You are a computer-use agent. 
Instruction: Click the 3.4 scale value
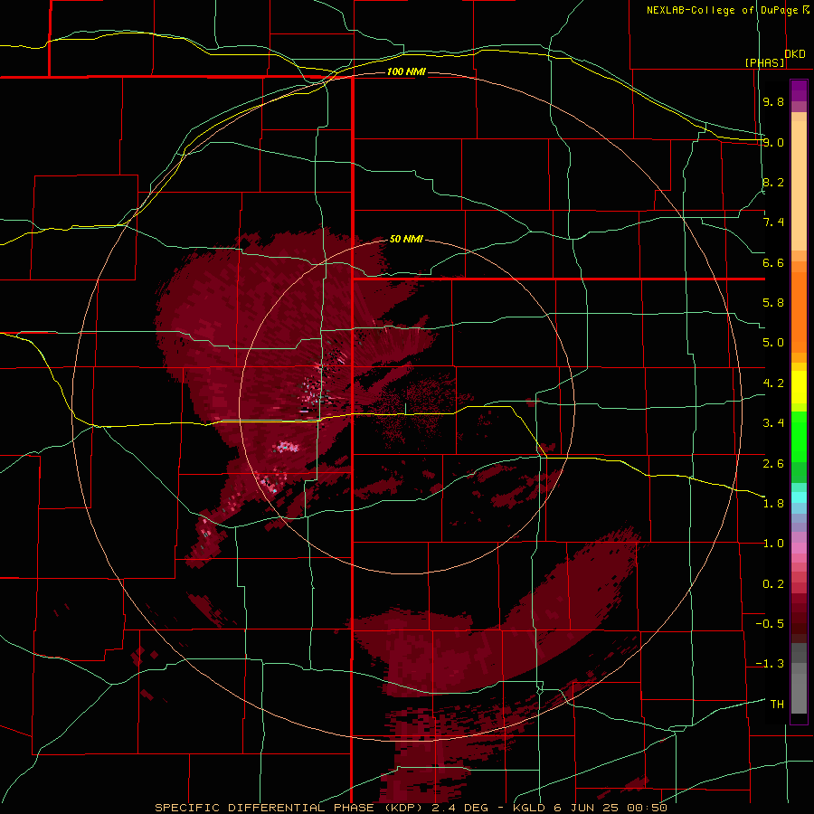pos(773,423)
